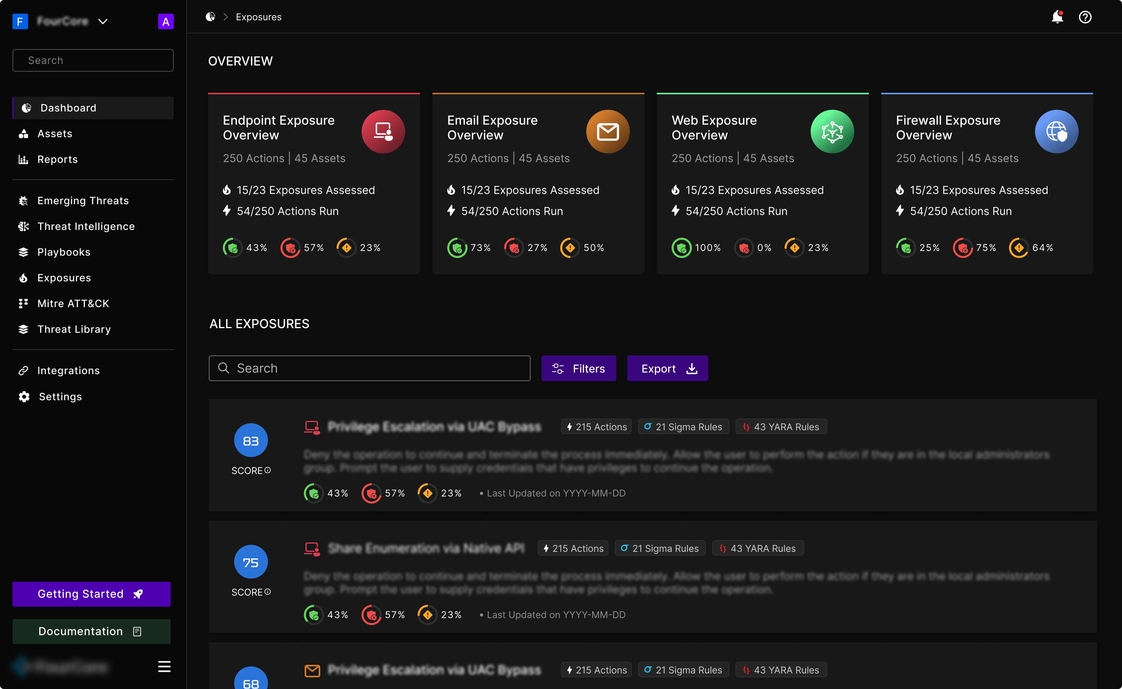Viewport: 1122px width, 689px height.
Task: Click the info icon beside score 75
Action: 268,592
